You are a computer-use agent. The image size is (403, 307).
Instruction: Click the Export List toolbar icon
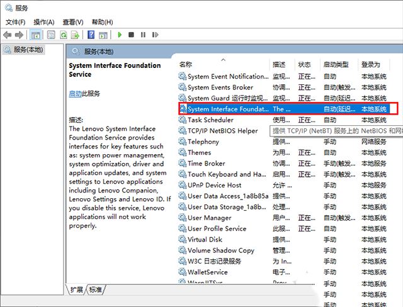tap(75, 35)
